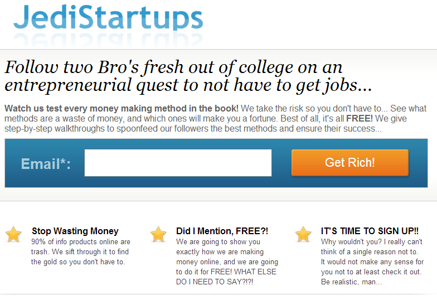437x305 pixels.
Task: Click the logo's faded reflection below JediStartups
Action: click(108, 40)
